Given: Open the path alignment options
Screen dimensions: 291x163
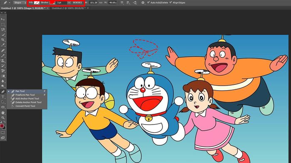Looking at the screenshot, I should (x=128, y=2).
